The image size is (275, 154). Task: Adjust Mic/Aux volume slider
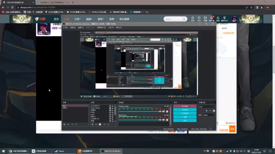coord(140,120)
